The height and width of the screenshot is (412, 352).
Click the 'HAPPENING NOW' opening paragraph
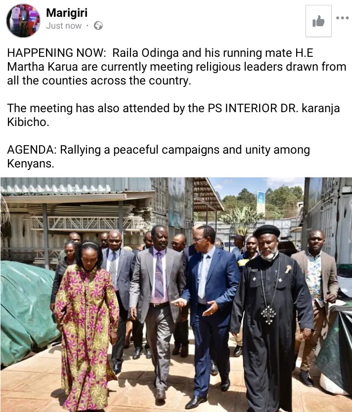tap(176, 67)
